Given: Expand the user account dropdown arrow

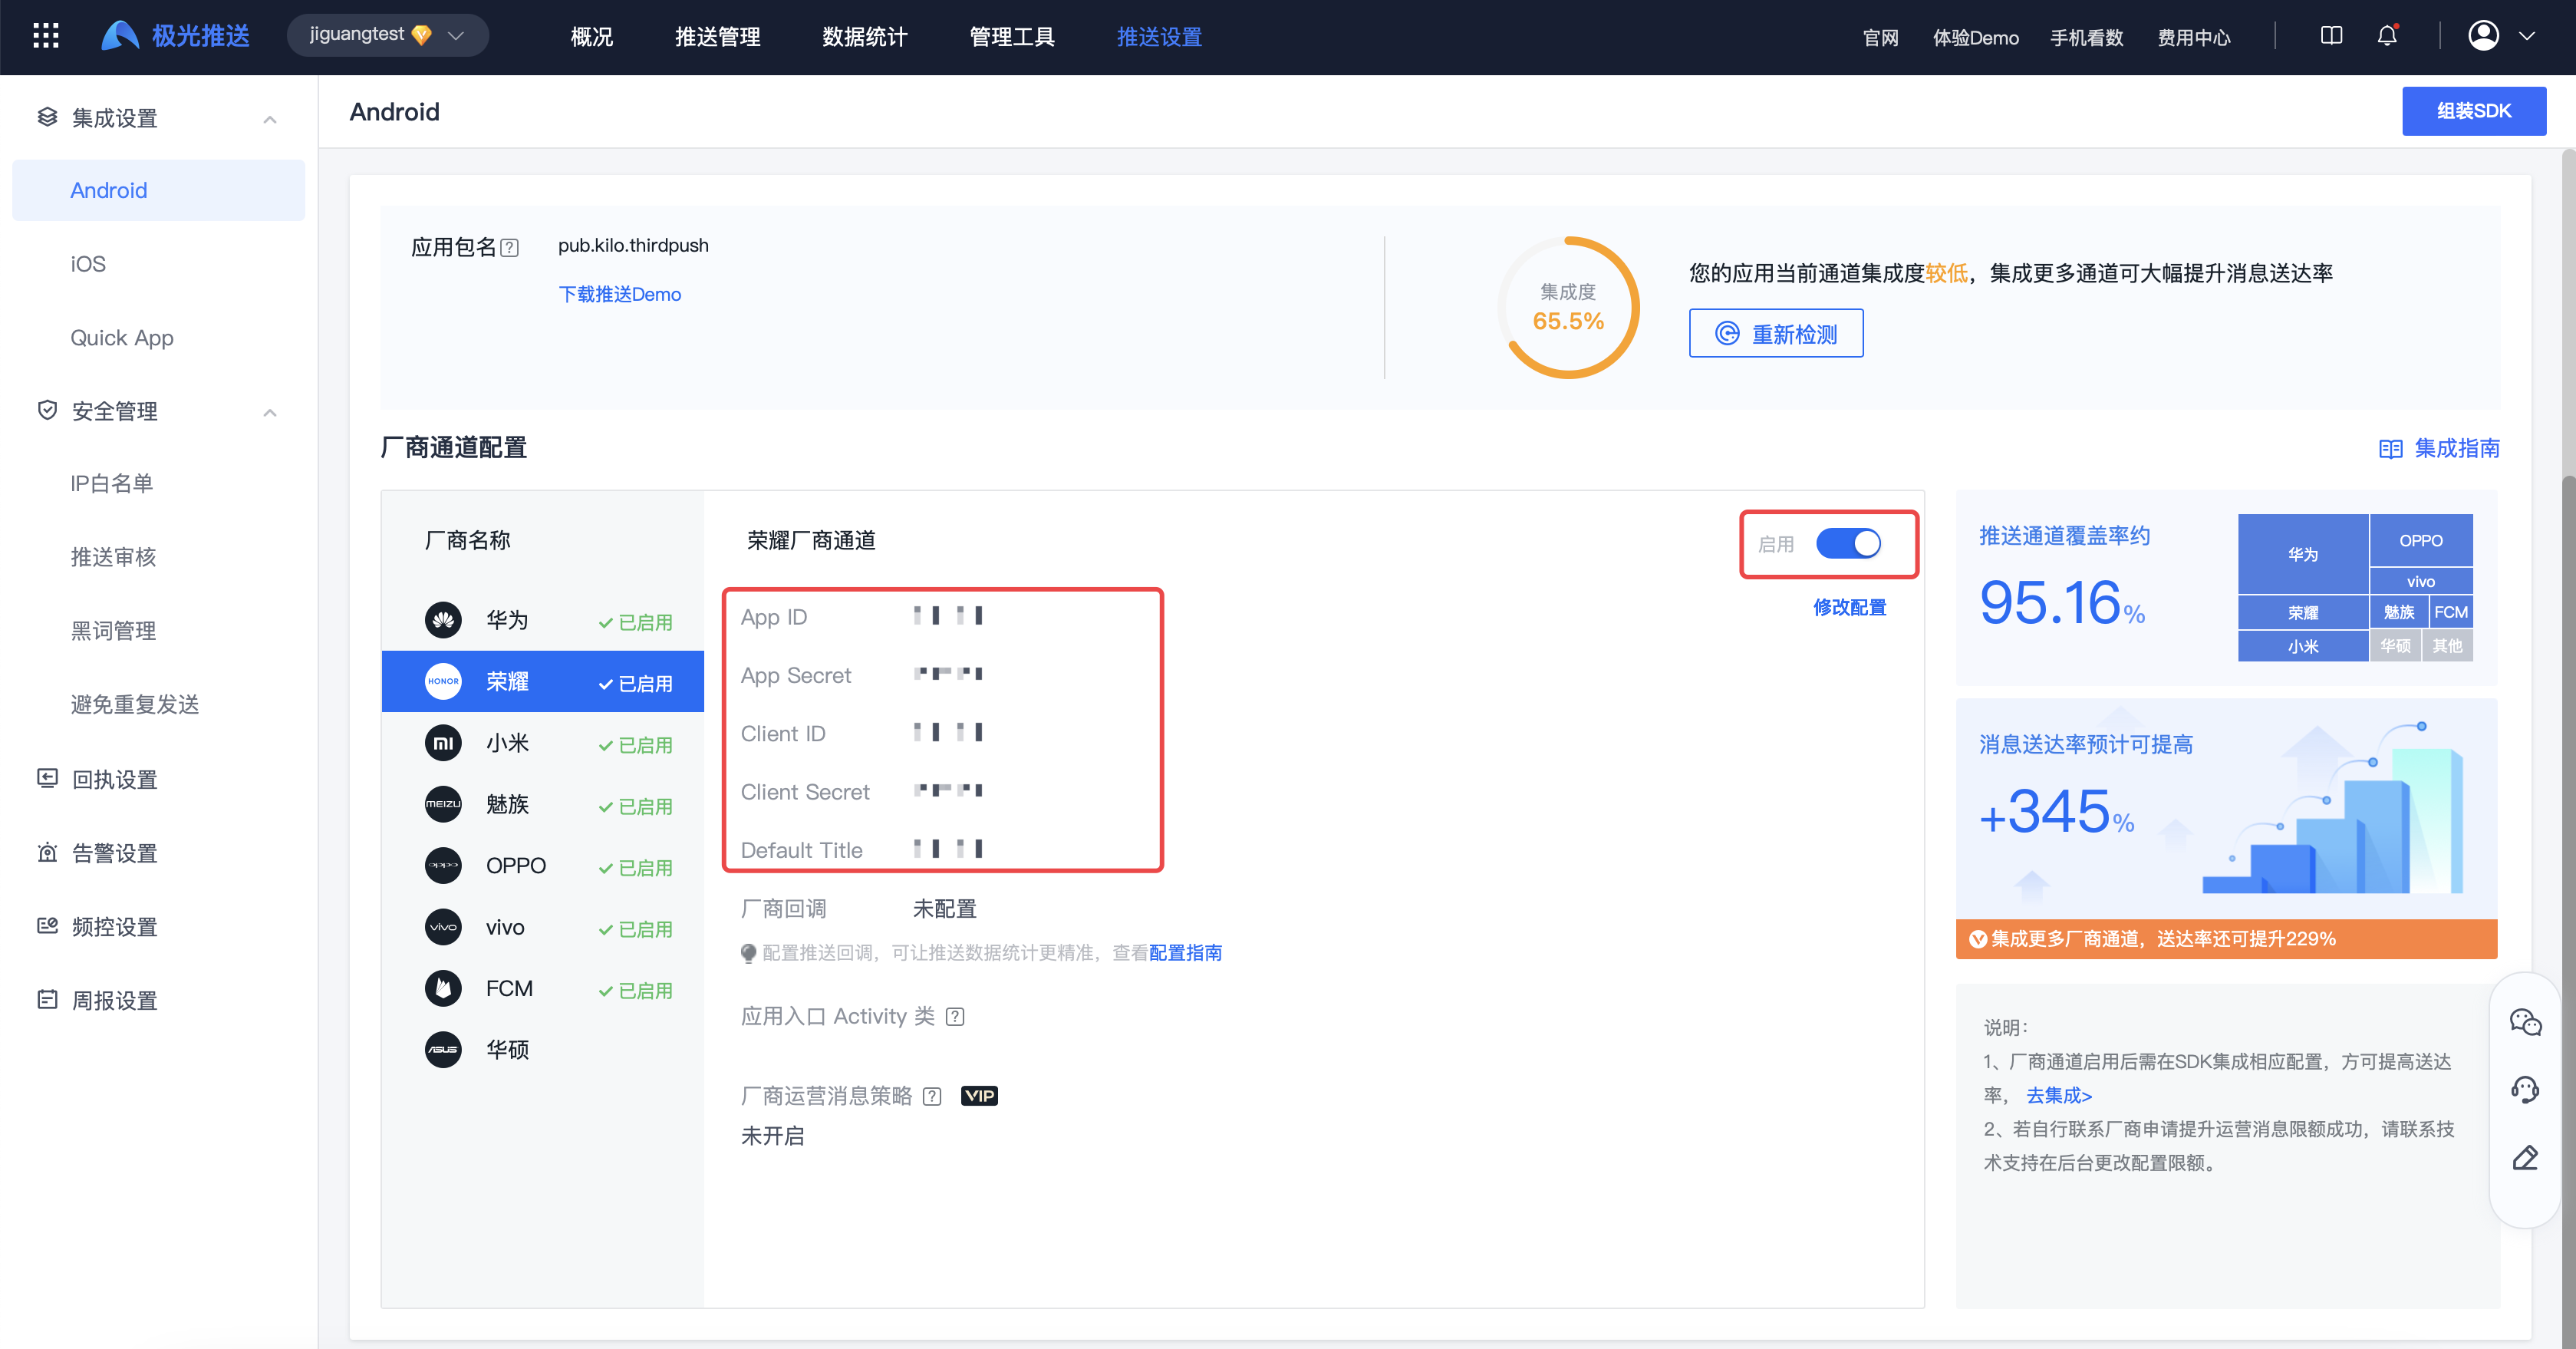Looking at the screenshot, I should click(2527, 36).
